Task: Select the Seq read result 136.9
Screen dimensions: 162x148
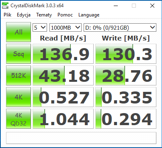Action: (63, 54)
